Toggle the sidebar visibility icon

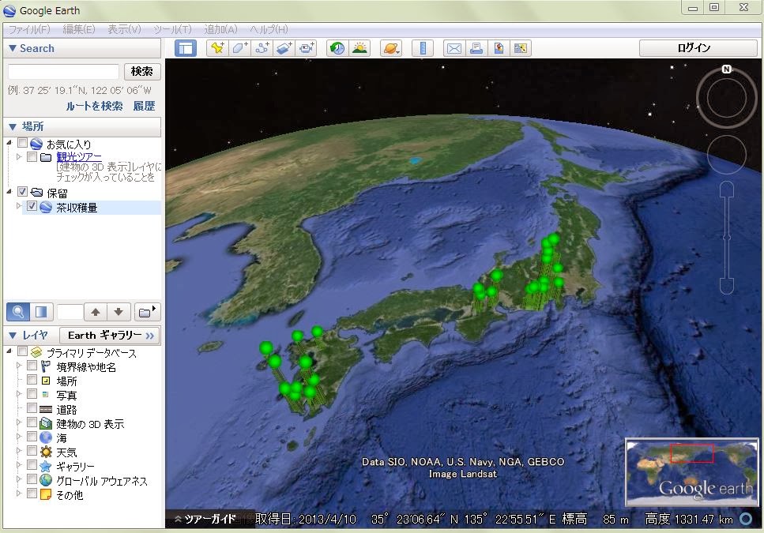[x=185, y=48]
